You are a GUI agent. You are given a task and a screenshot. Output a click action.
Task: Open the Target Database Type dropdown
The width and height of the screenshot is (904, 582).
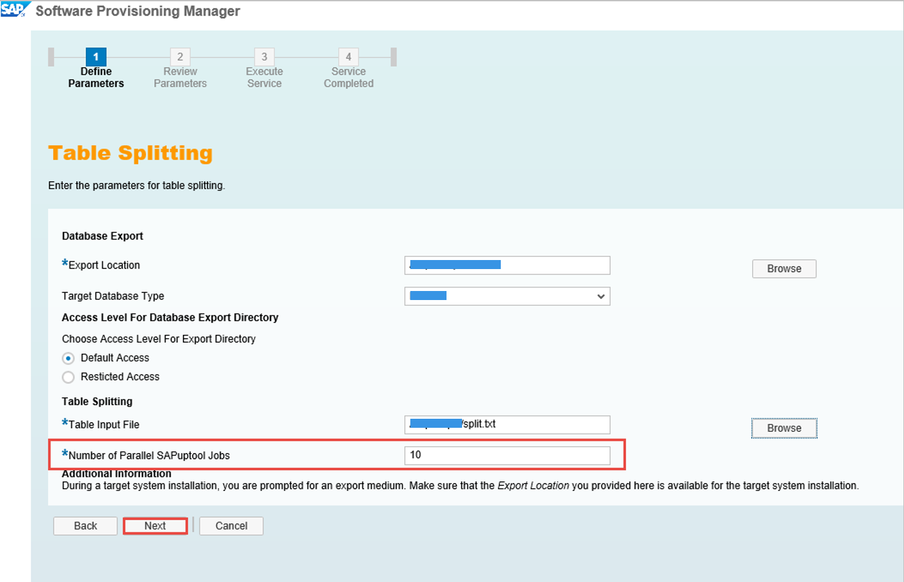(x=507, y=296)
